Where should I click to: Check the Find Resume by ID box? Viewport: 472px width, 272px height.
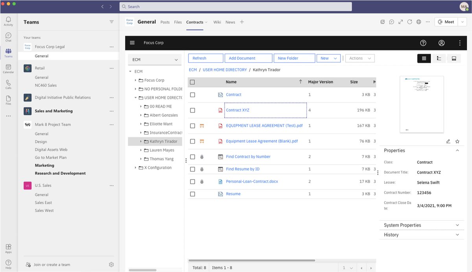point(192,169)
